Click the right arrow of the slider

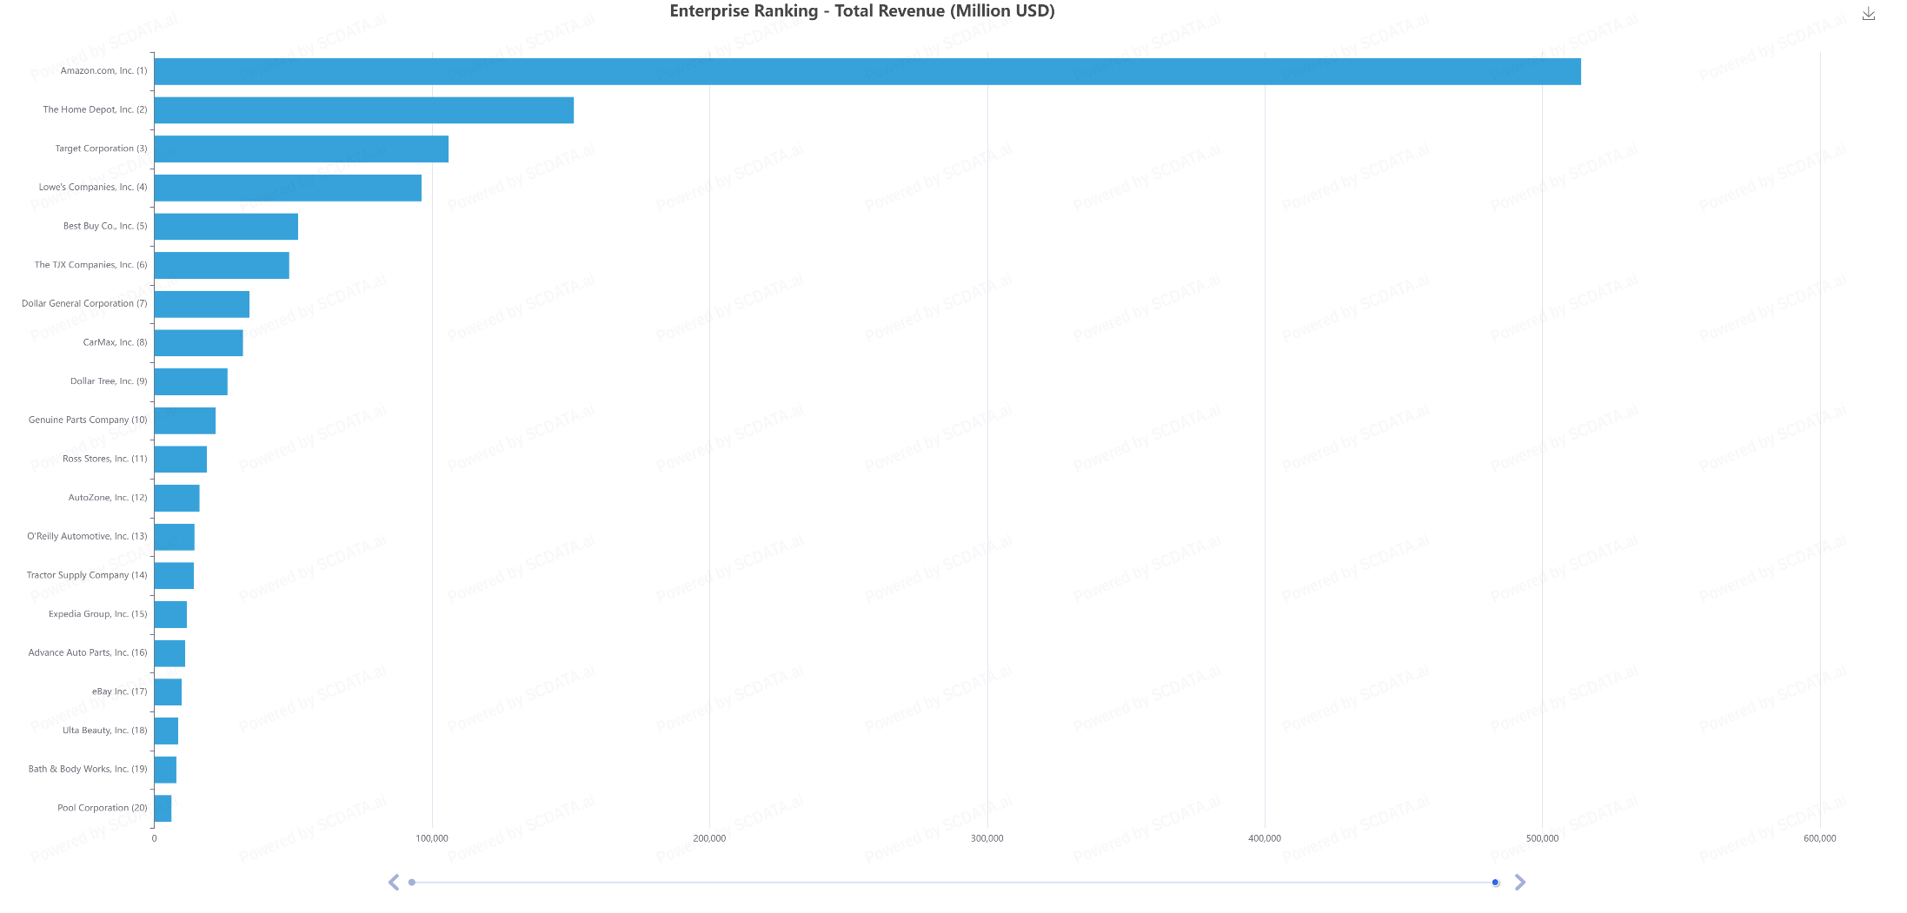(1519, 883)
